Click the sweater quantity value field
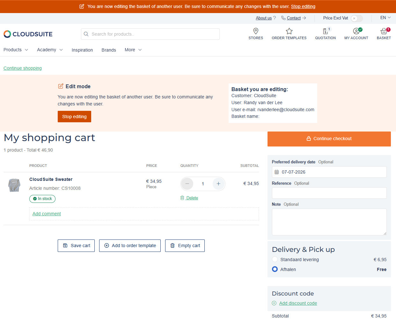The image size is (396, 321). (203, 184)
